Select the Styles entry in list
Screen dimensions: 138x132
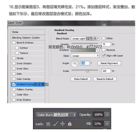click(x=28, y=32)
